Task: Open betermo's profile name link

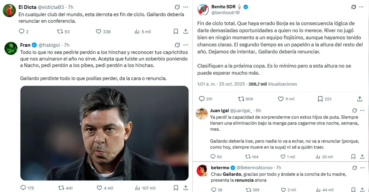Action: (x=220, y=168)
